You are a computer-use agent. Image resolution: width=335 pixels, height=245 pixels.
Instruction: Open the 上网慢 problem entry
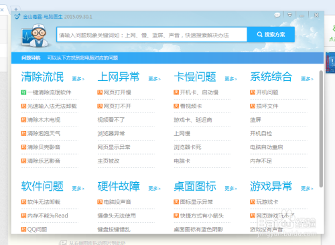point(182,133)
